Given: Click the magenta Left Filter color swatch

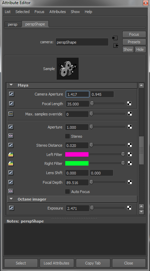Looking at the screenshot, I should pyautogui.click(x=77, y=154).
